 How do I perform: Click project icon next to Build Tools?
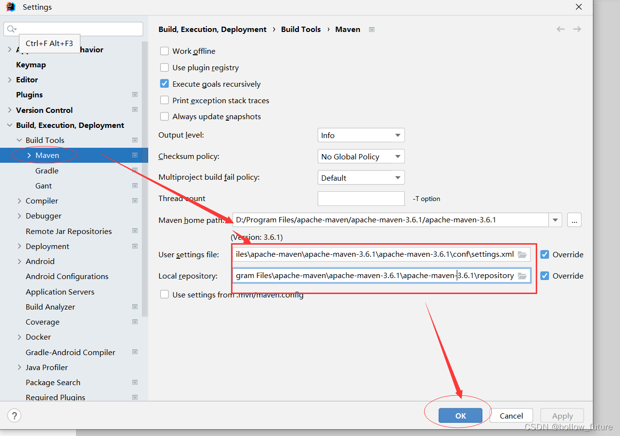point(135,140)
